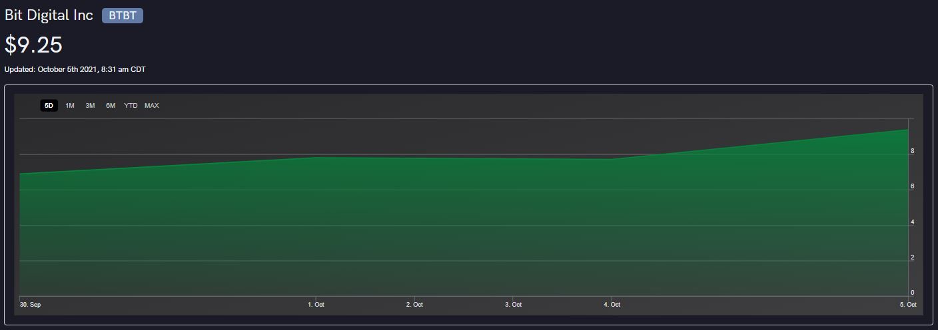Click the Updated October 5th timestamp
The height and width of the screenshot is (330, 938).
tap(75, 69)
